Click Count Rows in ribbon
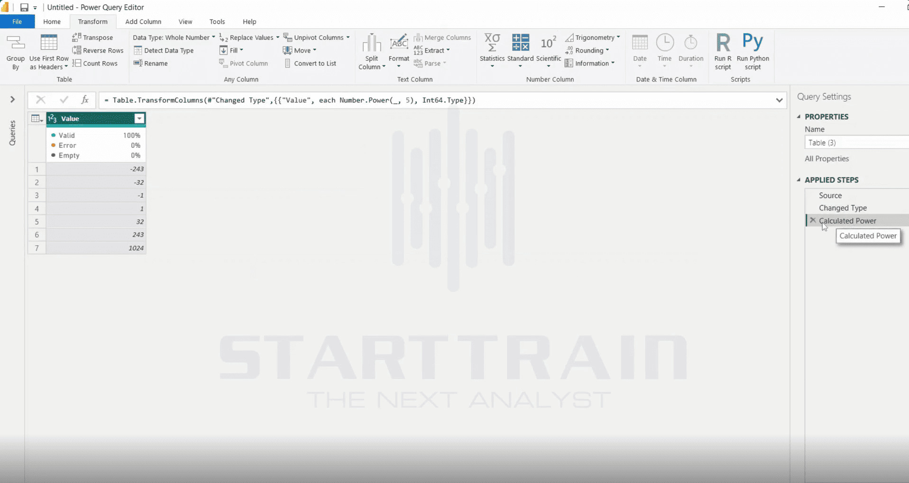The image size is (909, 483). 95,63
